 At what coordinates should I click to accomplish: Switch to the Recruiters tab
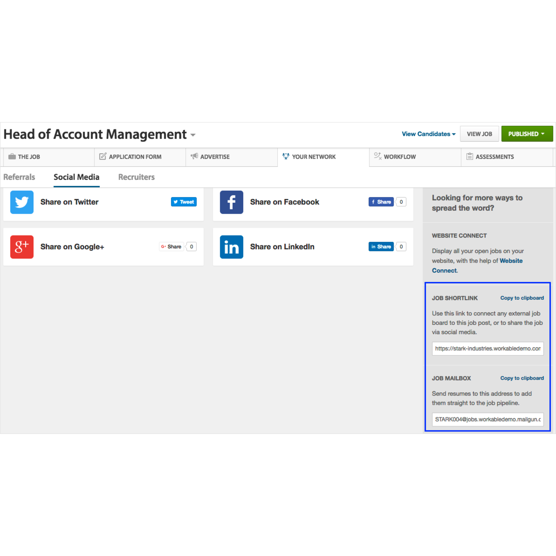click(x=136, y=177)
